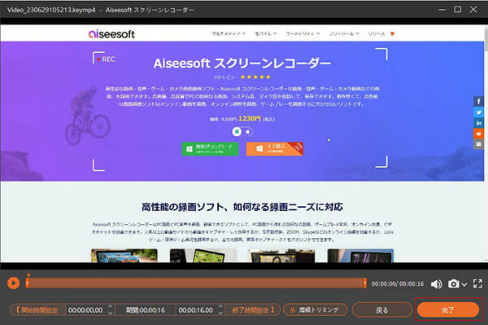The image size is (488, 325).
Task: Click the Reddit share icon
Action: point(479,134)
